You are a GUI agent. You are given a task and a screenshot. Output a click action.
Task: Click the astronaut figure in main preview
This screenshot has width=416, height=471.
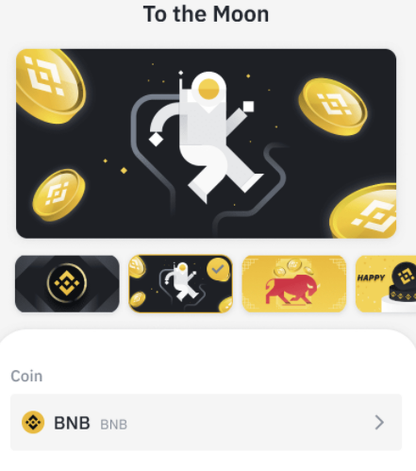click(206, 138)
